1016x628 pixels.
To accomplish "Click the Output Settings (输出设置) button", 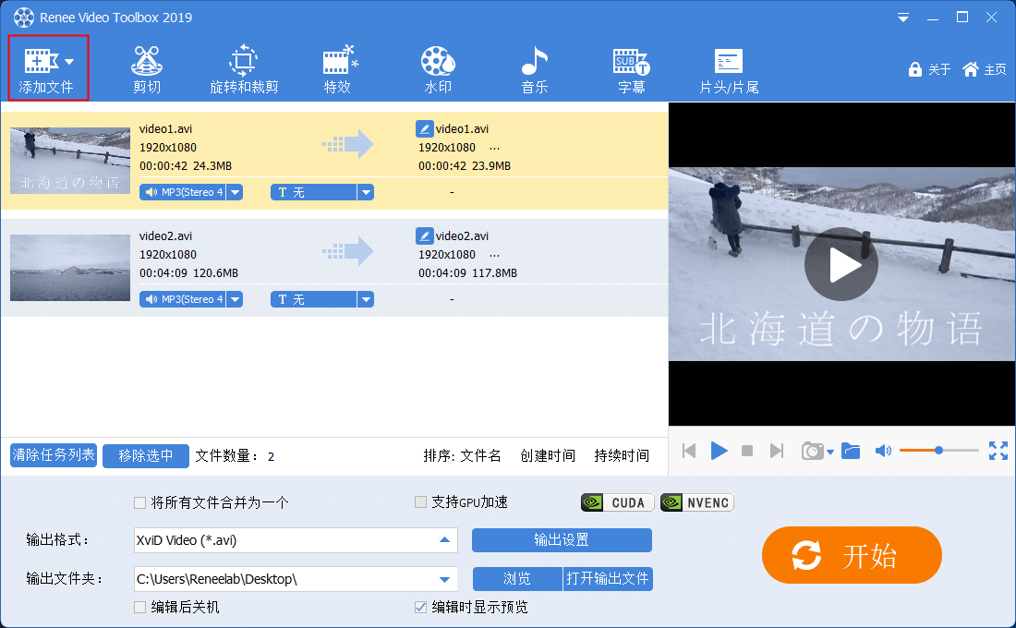I will pyautogui.click(x=562, y=540).
